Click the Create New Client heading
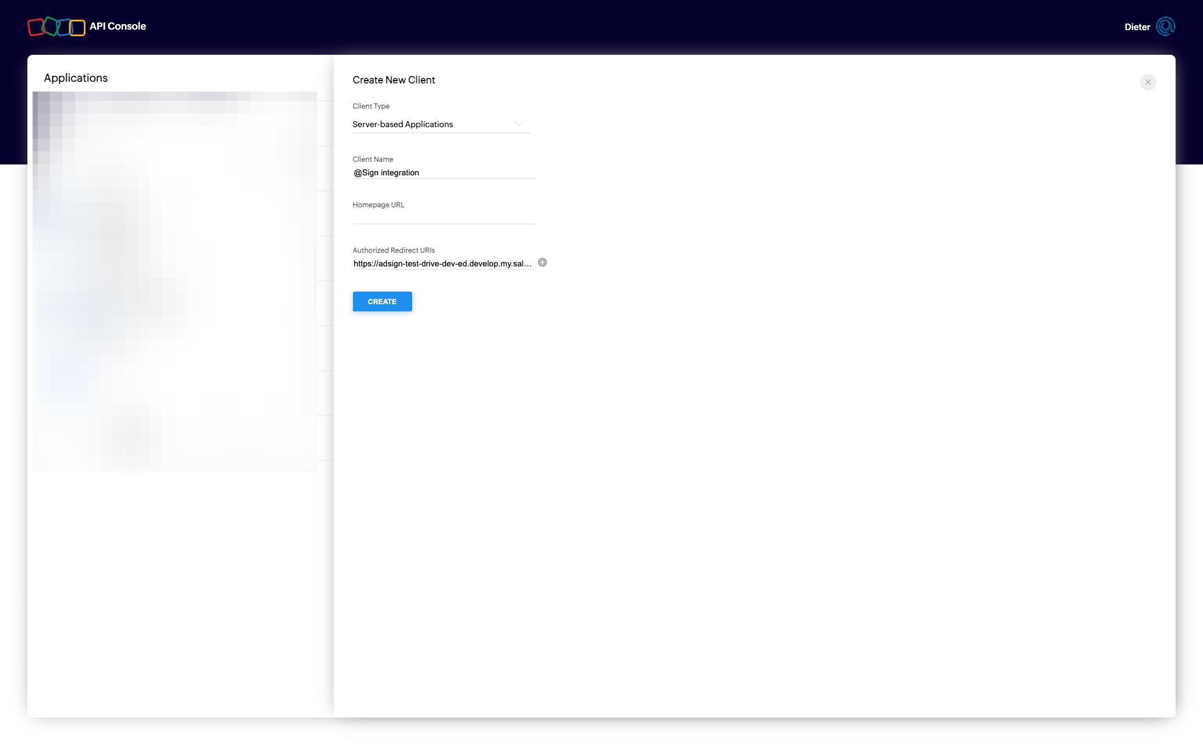The width and height of the screenshot is (1203, 745). coord(394,80)
